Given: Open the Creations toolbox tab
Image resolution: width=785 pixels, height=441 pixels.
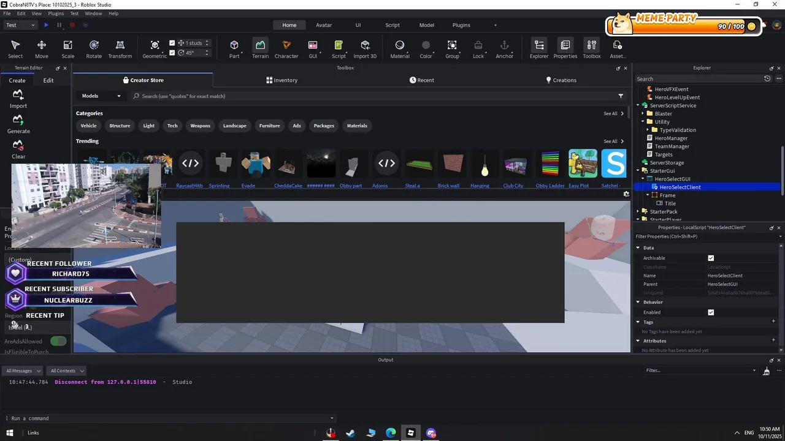Looking at the screenshot, I should pos(561,80).
